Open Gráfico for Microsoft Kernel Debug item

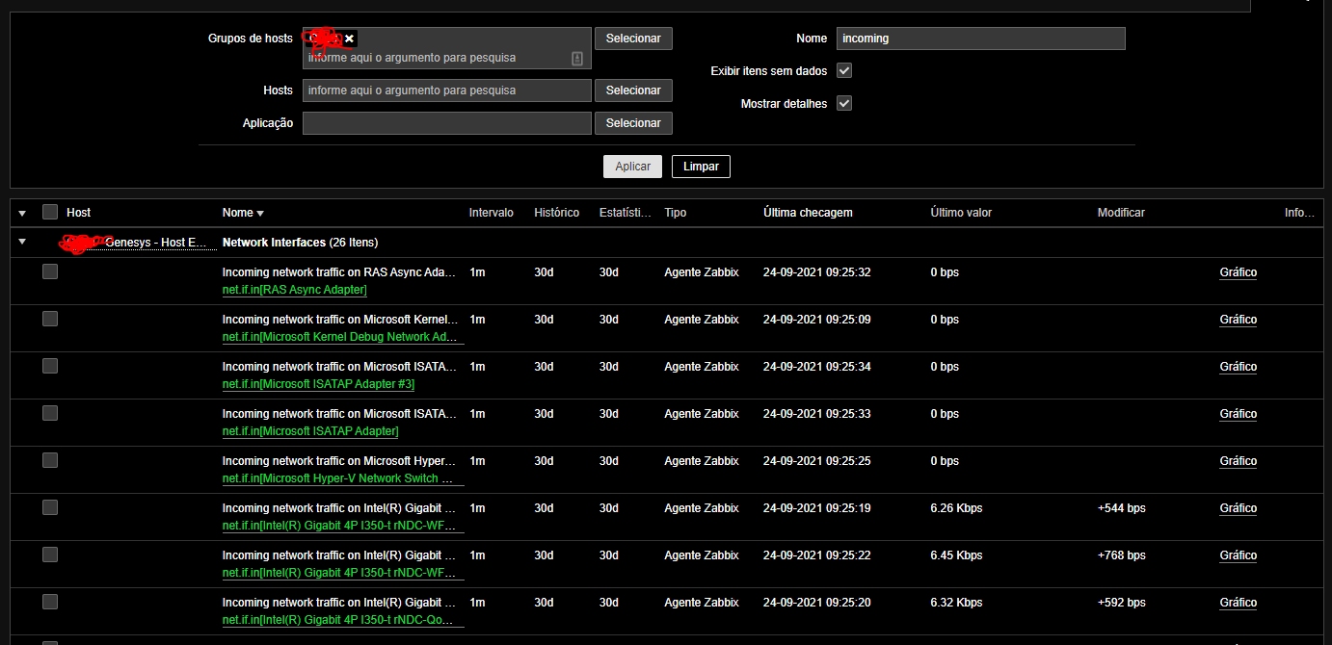(1238, 320)
